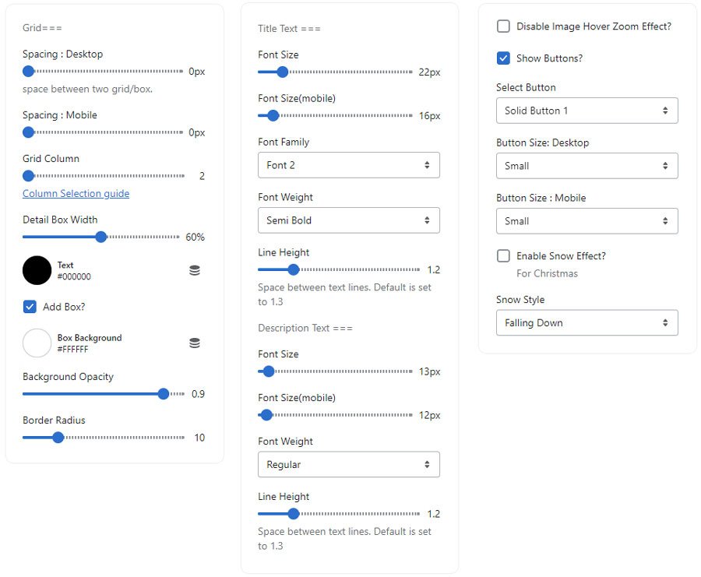Open the white Box Background color swatch
701x577 pixels.
37,343
